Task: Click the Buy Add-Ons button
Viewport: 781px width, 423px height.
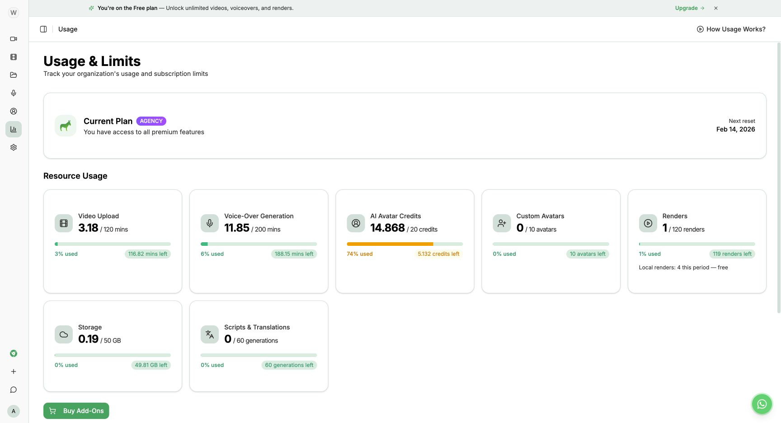Action: (x=76, y=411)
